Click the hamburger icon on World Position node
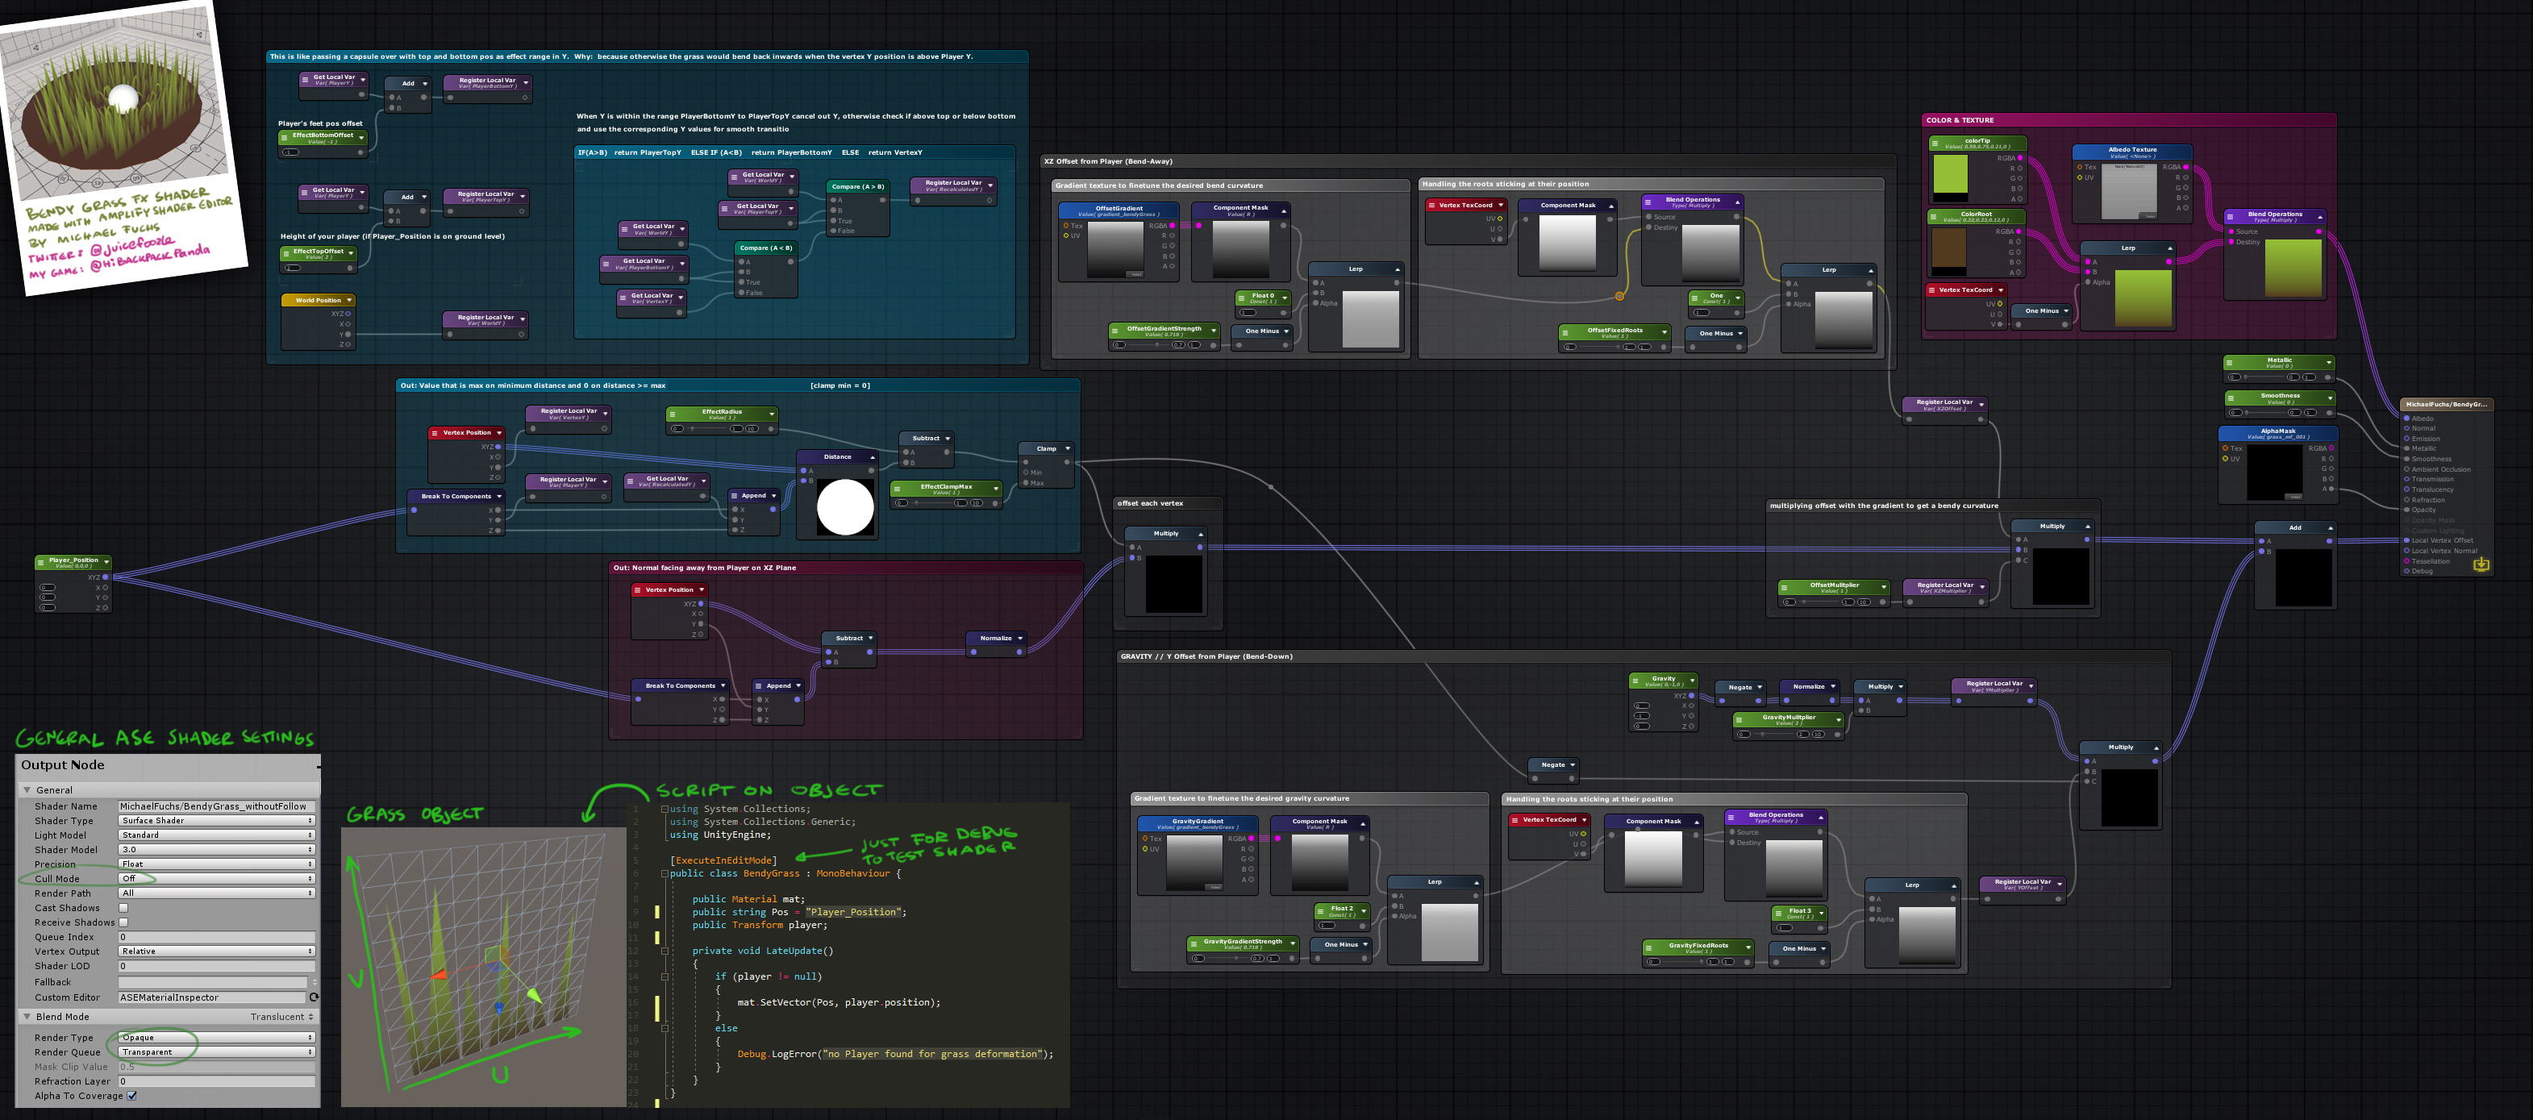The height and width of the screenshot is (1120, 2533). [286, 301]
